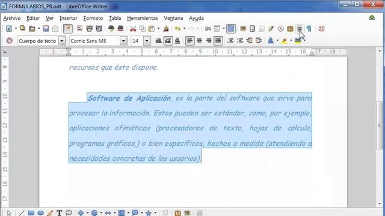Open a file with the folder icon
This screenshot has height=216, width=385.
click(x=32, y=28)
